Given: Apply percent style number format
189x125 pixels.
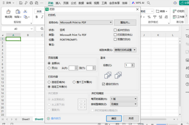Looking at the screenshot, I should click(x=149, y=17).
